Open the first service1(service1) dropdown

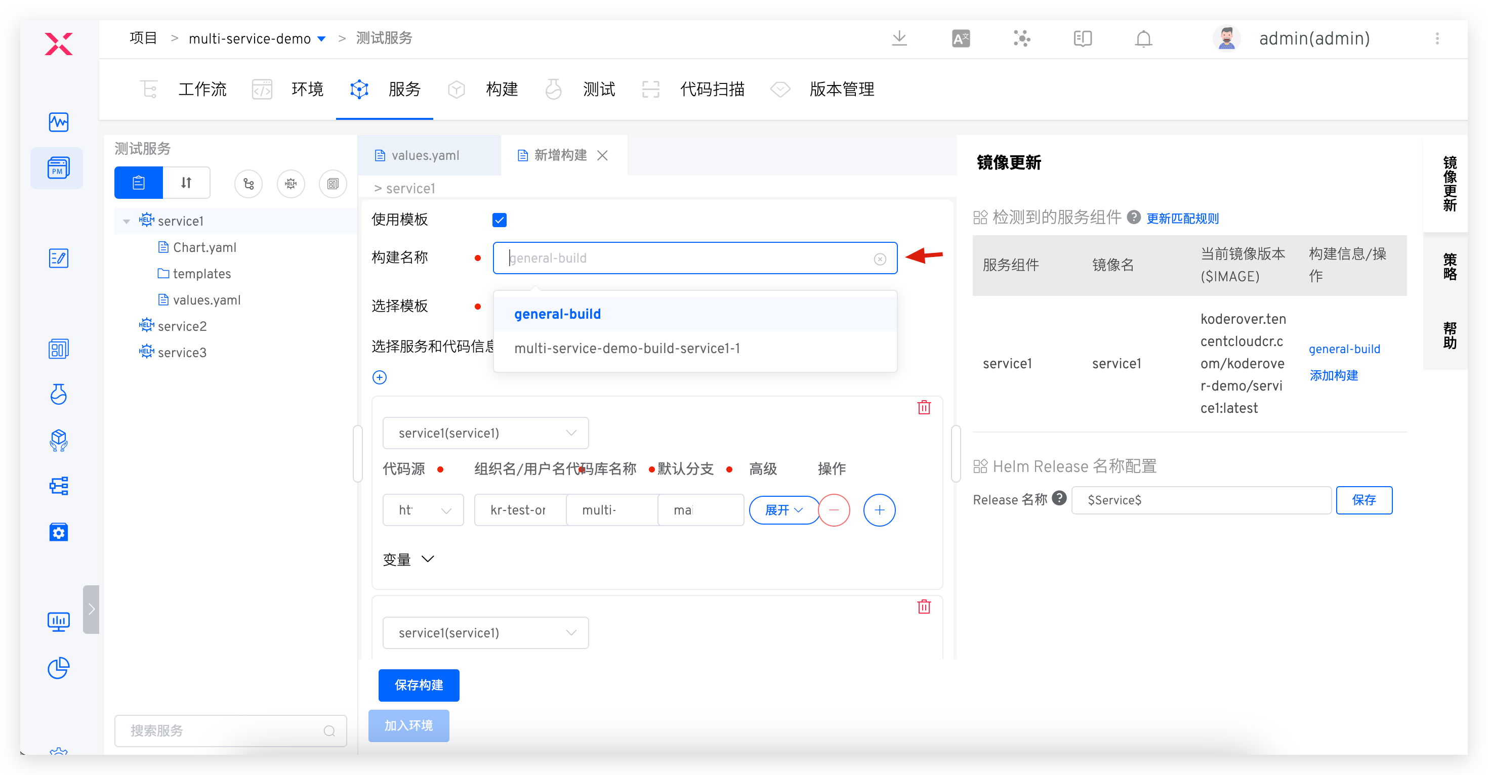(x=485, y=433)
